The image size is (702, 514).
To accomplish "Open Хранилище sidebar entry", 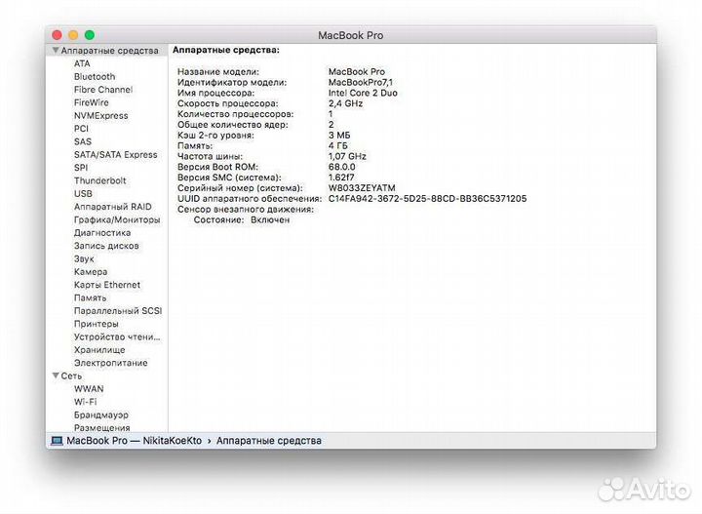I will click(99, 350).
